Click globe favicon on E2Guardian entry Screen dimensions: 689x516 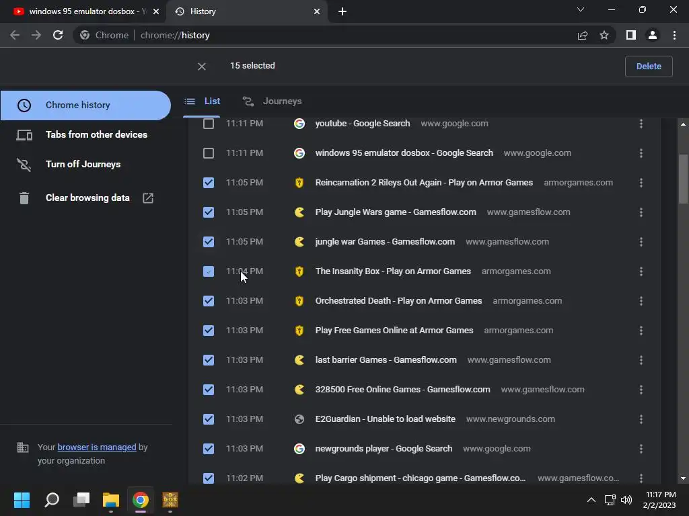tap(299, 419)
